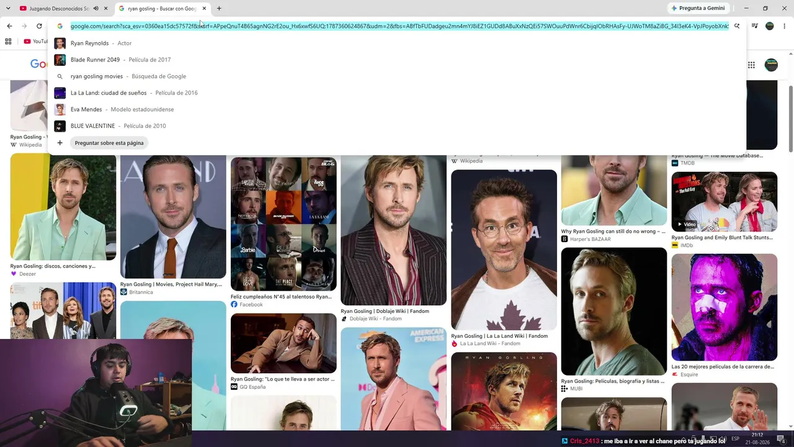The height and width of the screenshot is (447, 794).
Task: Open the mint suit Deezer image result
Action: (x=63, y=207)
